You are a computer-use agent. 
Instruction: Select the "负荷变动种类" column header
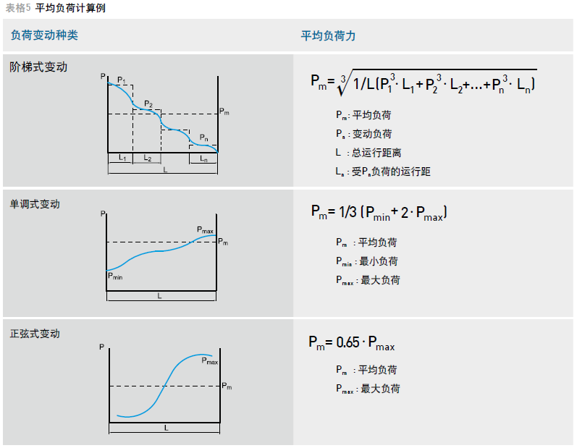[44, 35]
